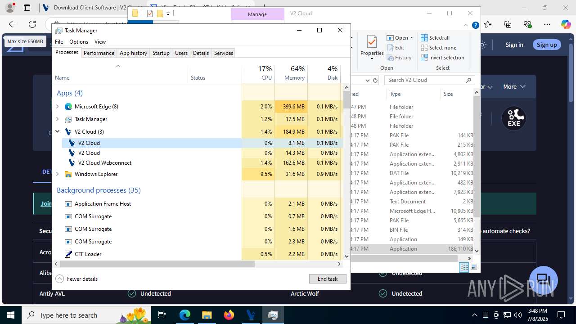Open Edge settings and more menu

tap(547, 24)
